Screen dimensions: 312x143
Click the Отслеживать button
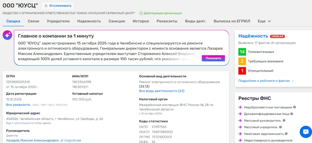(x=58, y=6)
